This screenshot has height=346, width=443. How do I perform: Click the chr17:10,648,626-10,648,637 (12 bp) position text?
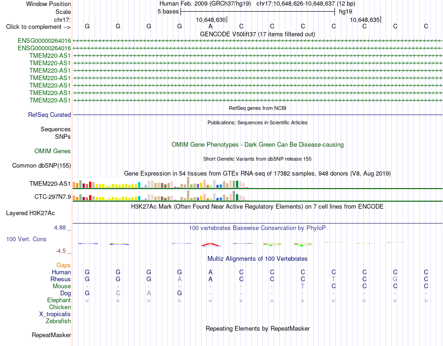coord(306,4)
